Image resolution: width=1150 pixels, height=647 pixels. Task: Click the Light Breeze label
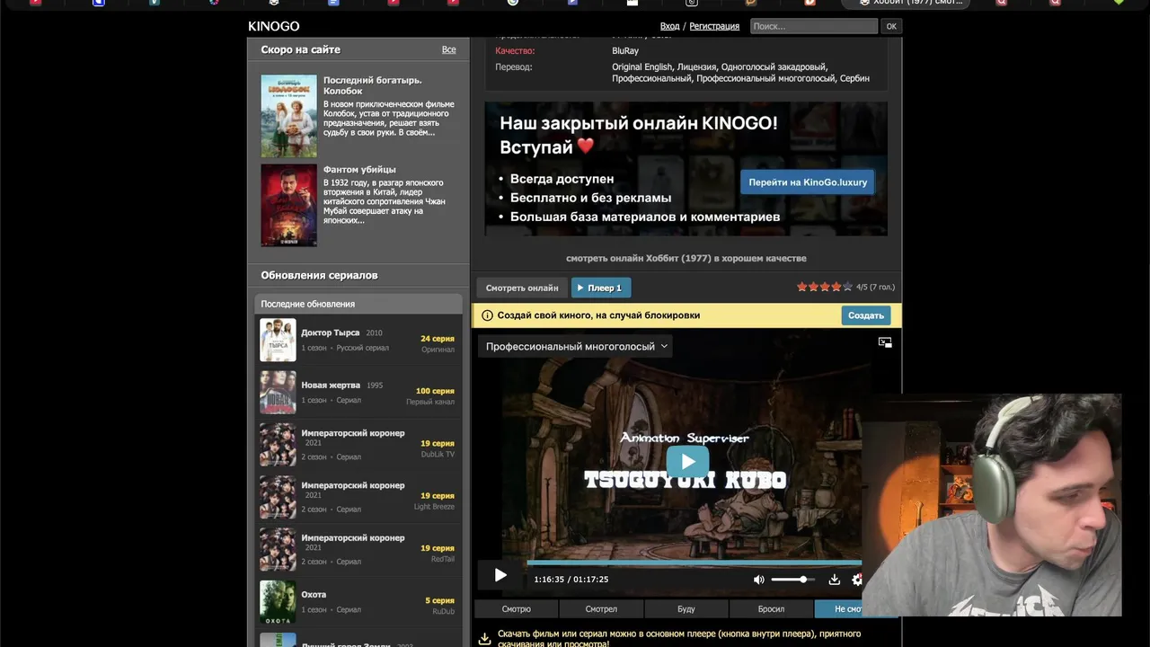(x=434, y=507)
